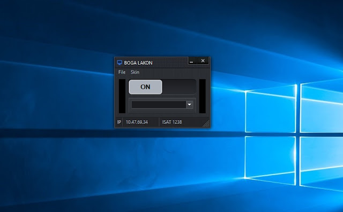The image size is (343, 212).
Task: Open the Skin menu
Action: 135,72
